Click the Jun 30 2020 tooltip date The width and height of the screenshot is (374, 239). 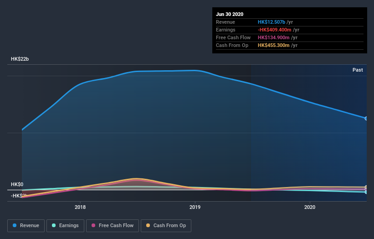pos(230,14)
